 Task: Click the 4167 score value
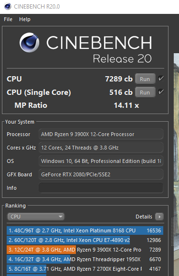(155, 269)
